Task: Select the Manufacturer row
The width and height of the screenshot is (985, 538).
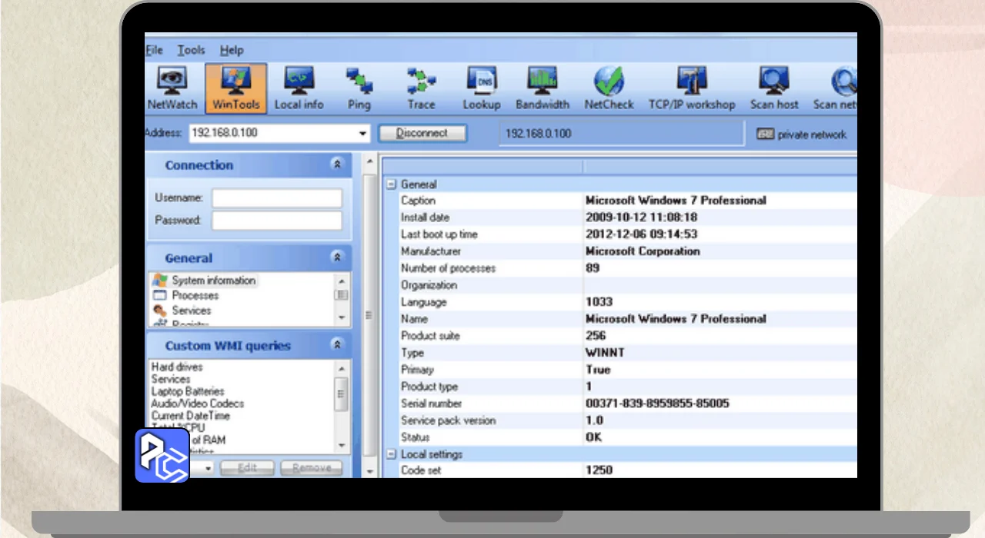Action: (620, 251)
